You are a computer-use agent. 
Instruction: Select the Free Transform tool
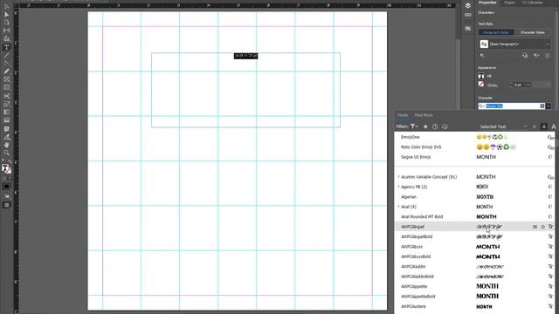click(x=6, y=104)
